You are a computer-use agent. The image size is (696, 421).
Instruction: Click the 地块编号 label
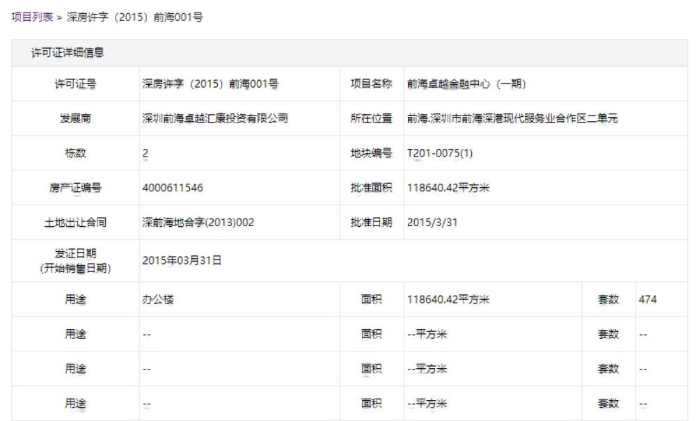pos(372,153)
